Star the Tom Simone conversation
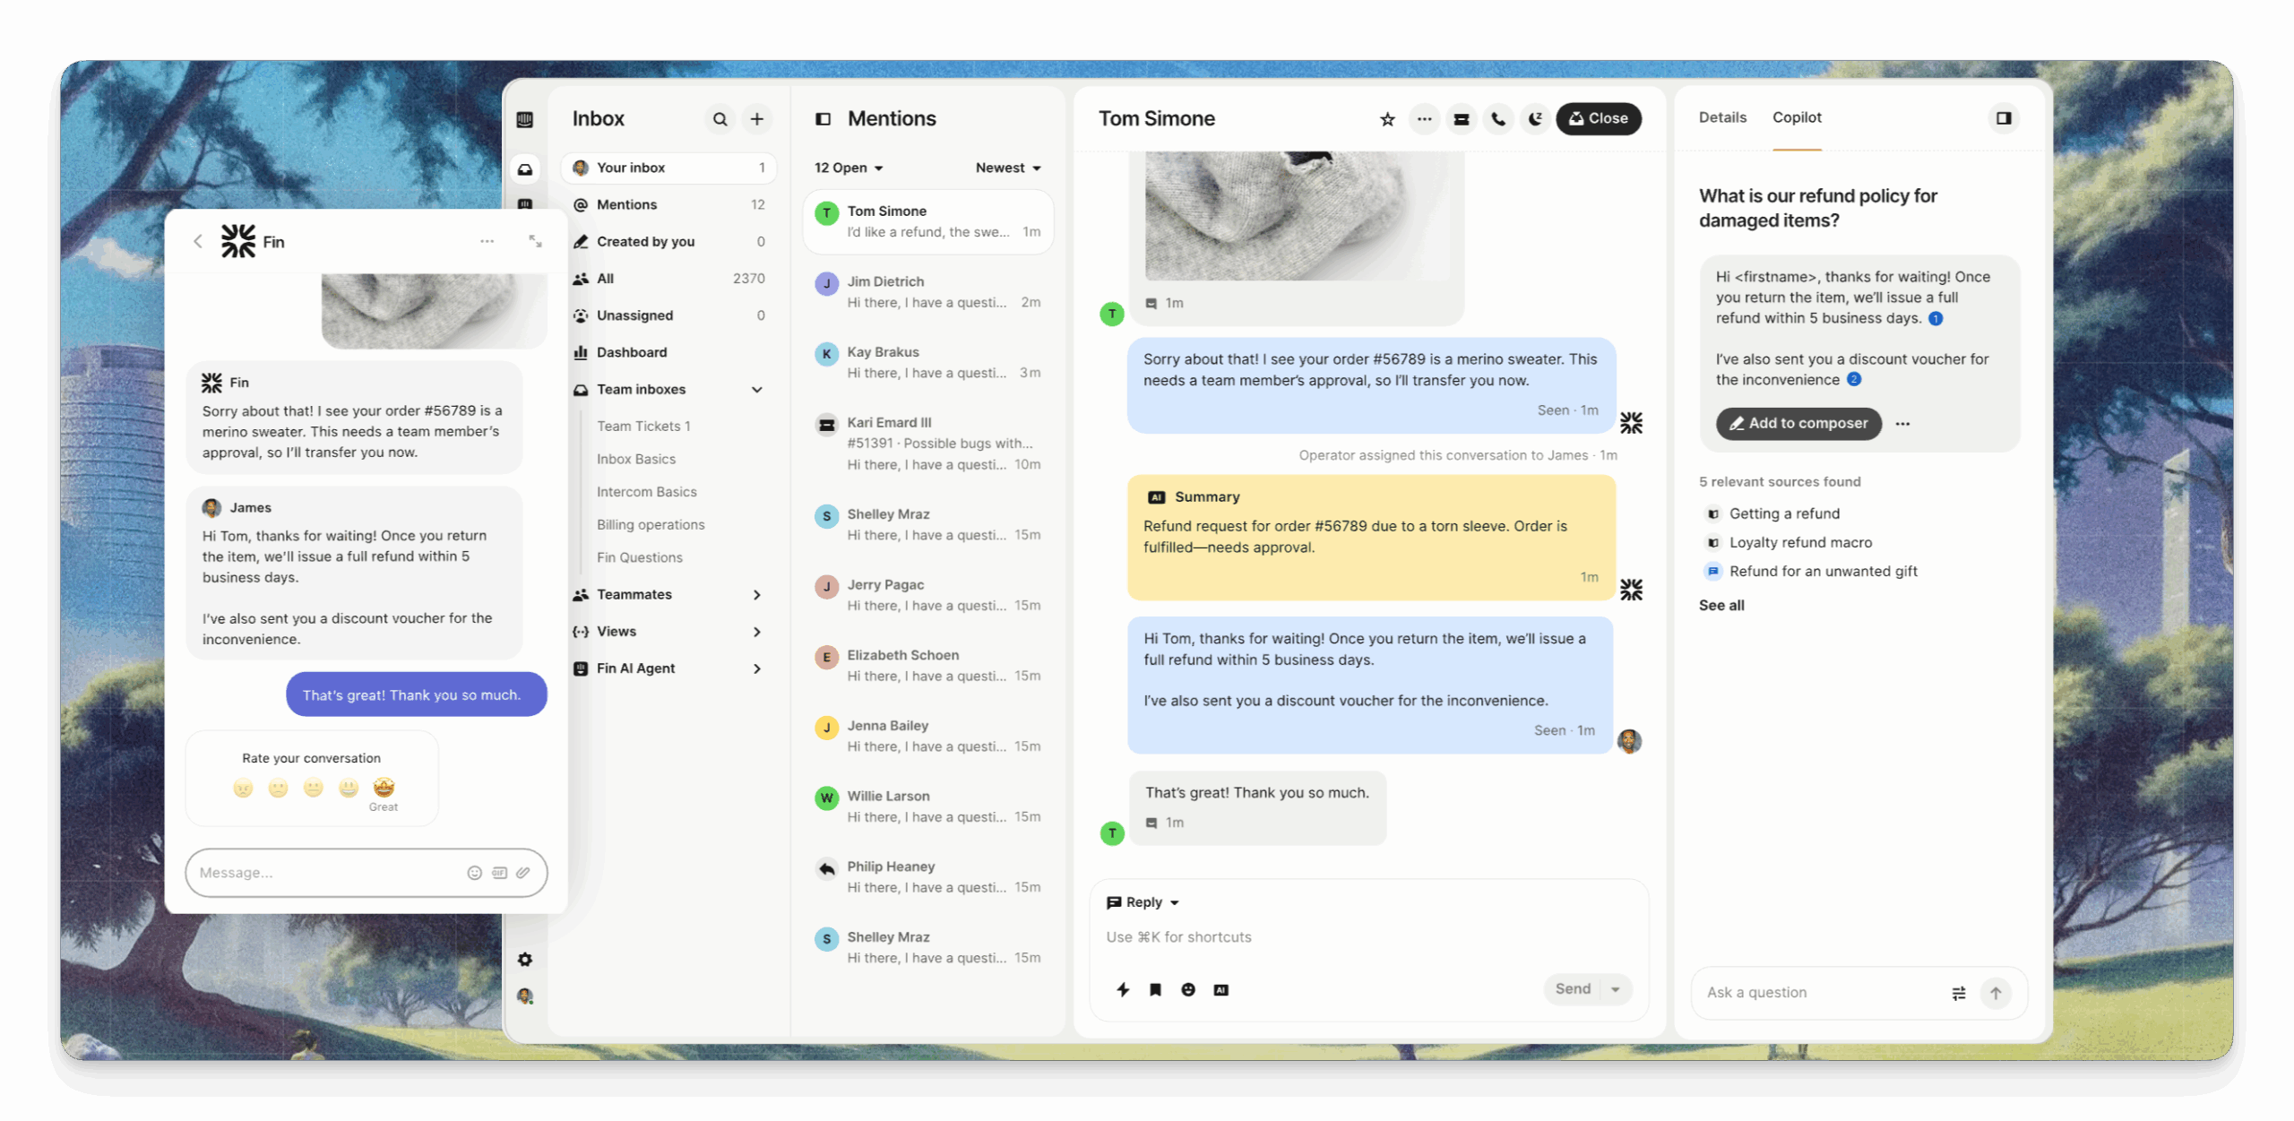This screenshot has height=1121, width=2294. click(1385, 118)
